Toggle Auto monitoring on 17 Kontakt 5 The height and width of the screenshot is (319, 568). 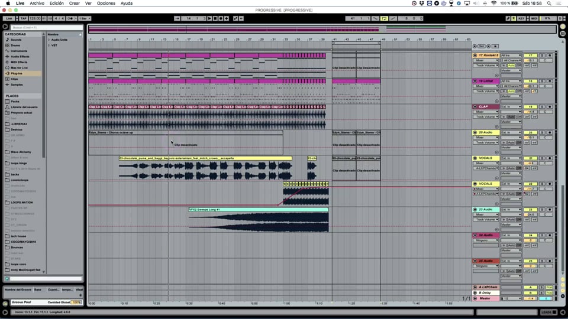[x=511, y=66]
